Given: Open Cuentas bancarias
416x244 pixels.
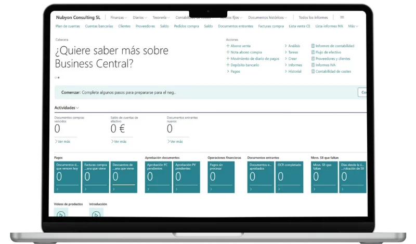Looking at the screenshot, I should tap(99, 26).
